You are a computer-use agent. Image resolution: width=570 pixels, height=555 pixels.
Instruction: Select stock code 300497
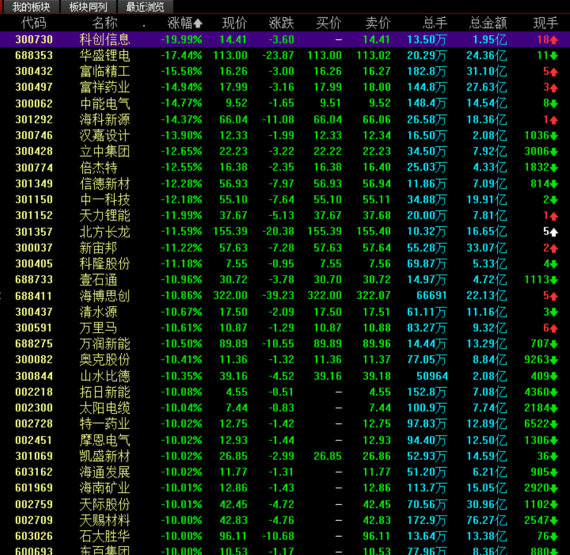(34, 87)
